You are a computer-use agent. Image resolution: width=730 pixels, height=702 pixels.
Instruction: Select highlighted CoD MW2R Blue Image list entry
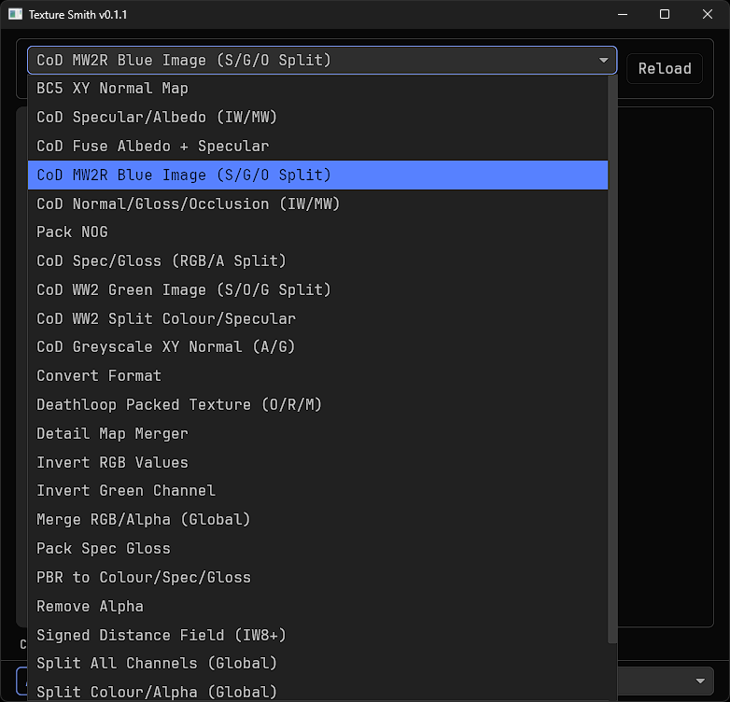[318, 175]
